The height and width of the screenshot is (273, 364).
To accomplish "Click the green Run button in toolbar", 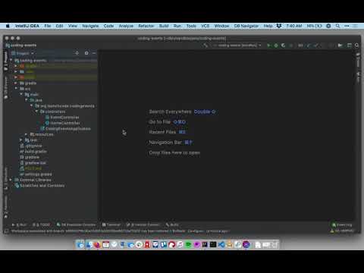I will point(268,45).
